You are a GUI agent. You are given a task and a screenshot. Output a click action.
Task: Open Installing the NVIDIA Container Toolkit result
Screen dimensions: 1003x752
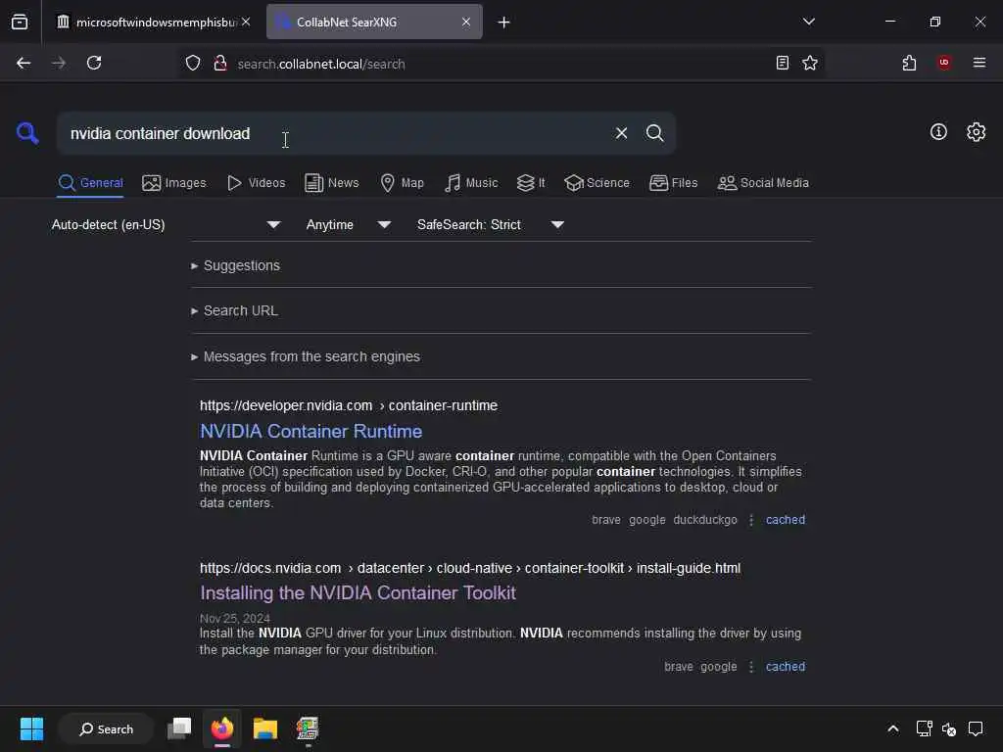click(x=358, y=592)
